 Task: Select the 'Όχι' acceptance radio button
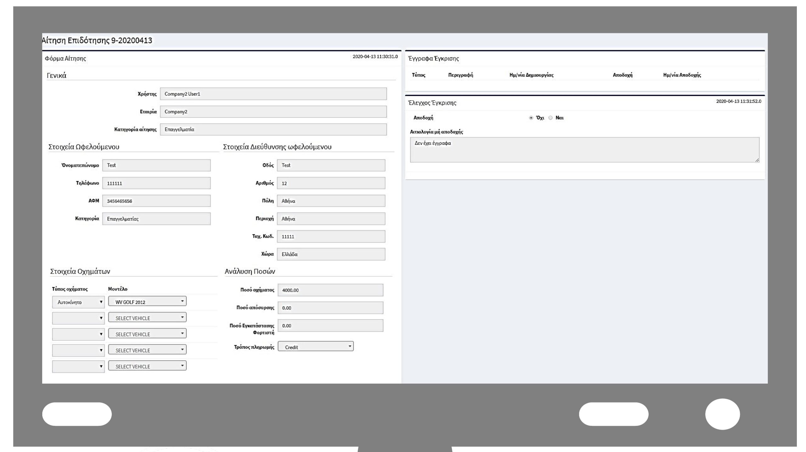pyautogui.click(x=531, y=118)
